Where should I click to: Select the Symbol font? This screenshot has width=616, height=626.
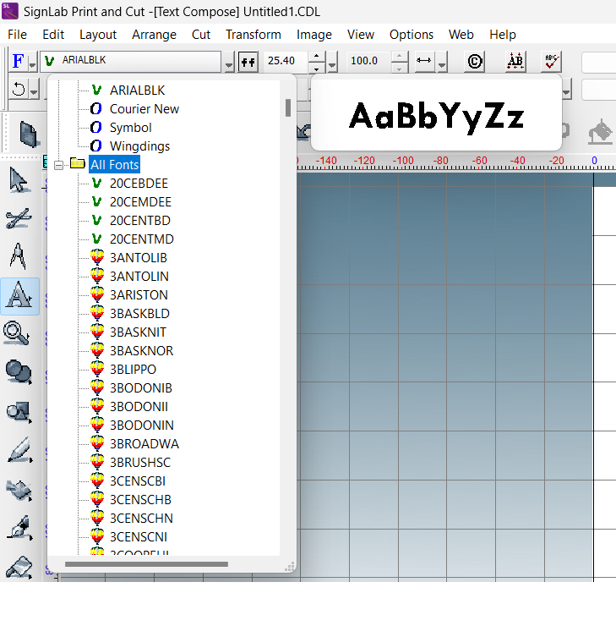tap(130, 128)
